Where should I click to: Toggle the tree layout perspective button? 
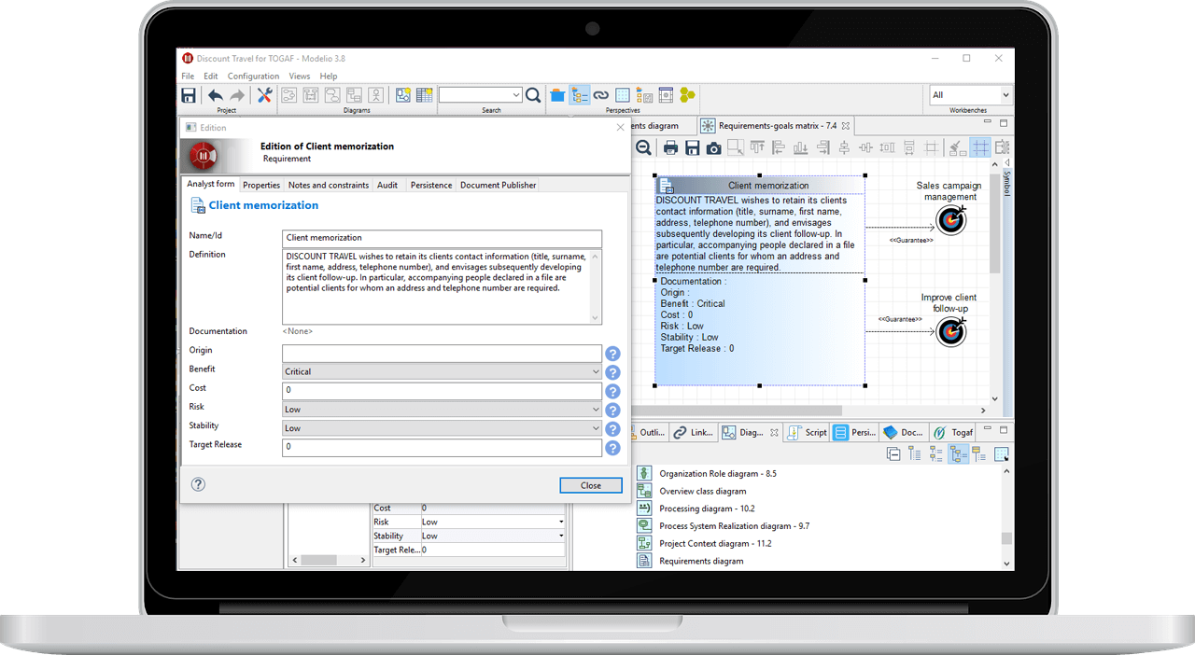pyautogui.click(x=580, y=95)
